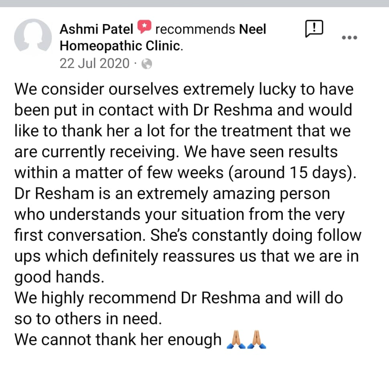This screenshot has width=389, height=371.
Task: Open the three-dot more options menu
Action: point(349,38)
